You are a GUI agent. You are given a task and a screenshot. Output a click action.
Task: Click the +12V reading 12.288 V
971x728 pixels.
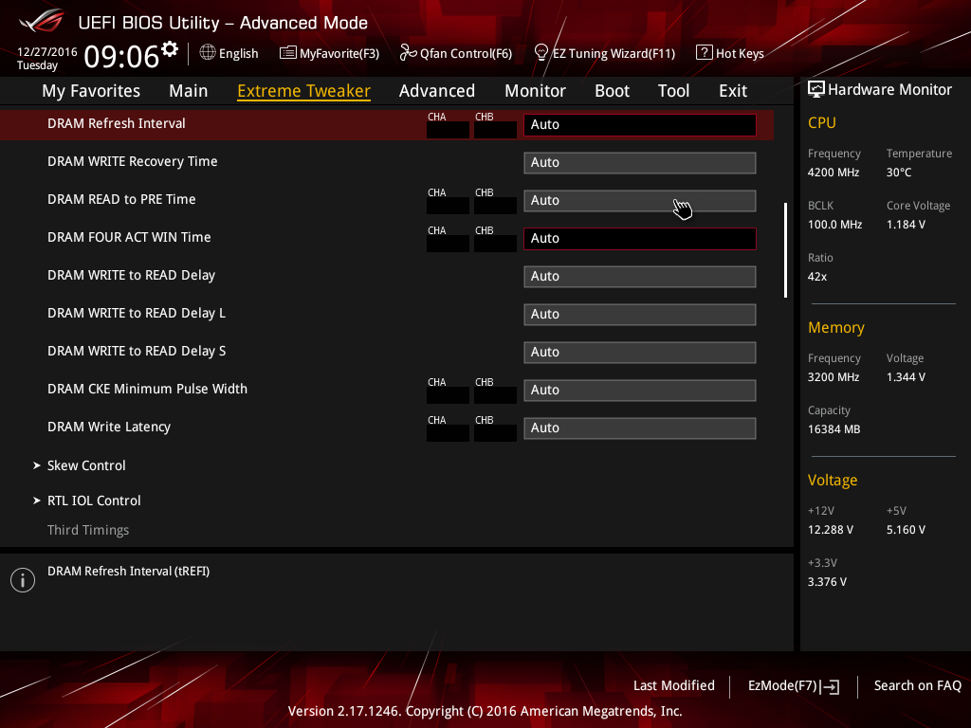(x=831, y=529)
